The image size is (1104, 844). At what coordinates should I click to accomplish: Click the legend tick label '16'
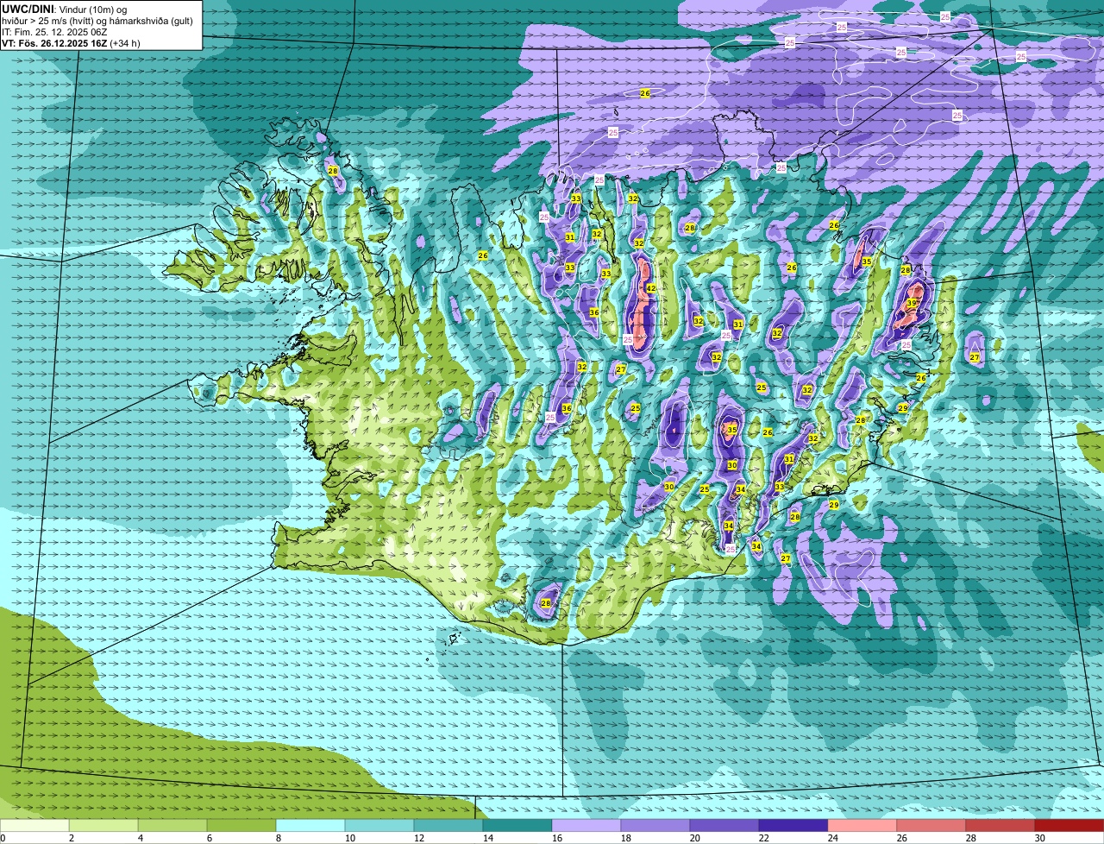(557, 838)
